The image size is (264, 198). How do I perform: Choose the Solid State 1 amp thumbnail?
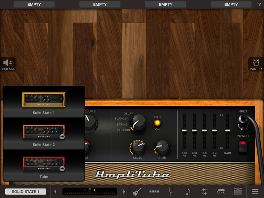[44, 100]
